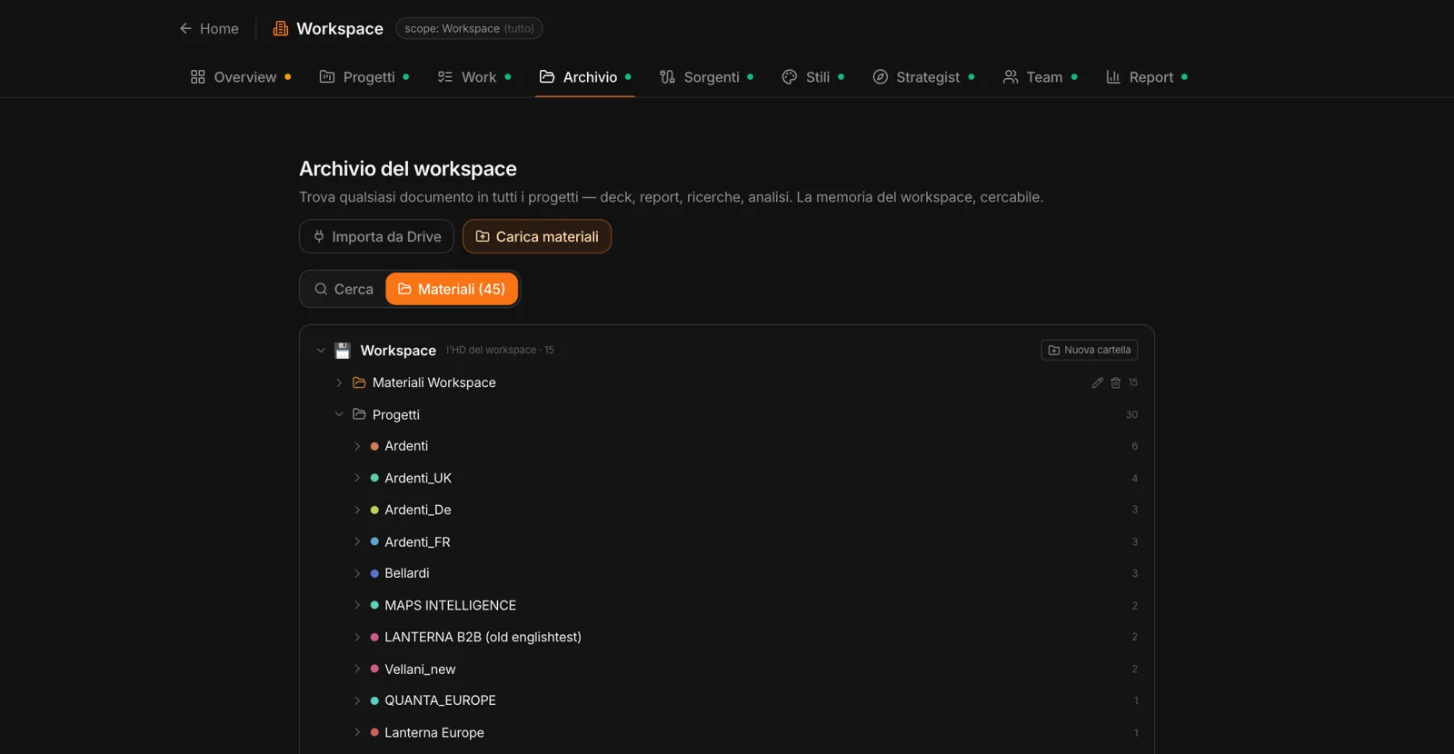Click the Progetti count 30
Screen dimensions: 1454x754
click(1131, 414)
